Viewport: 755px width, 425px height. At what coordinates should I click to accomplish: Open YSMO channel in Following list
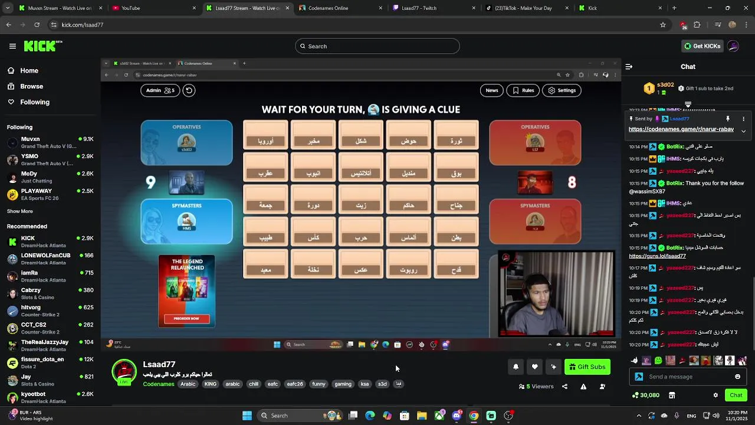[x=50, y=159]
